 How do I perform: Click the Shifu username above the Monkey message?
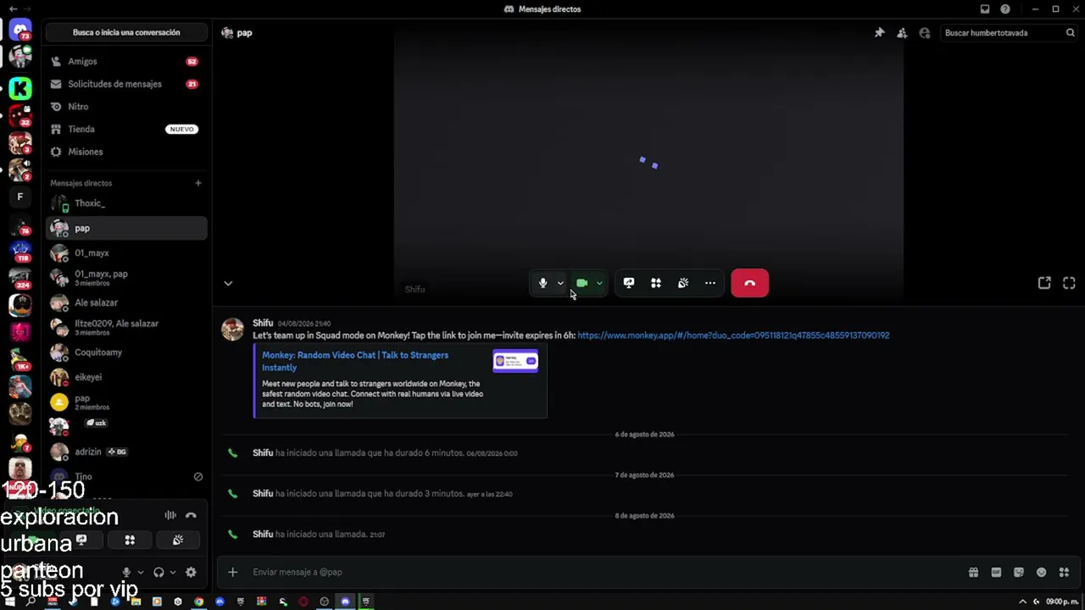coord(263,323)
